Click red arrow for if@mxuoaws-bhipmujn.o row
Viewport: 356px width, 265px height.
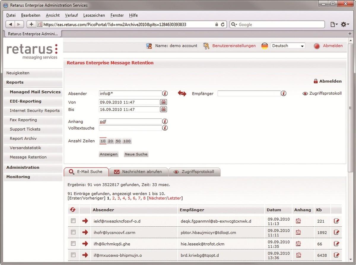coord(85,255)
